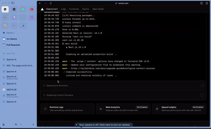Open the orange avatar pinned favorite

tap(5, 25)
